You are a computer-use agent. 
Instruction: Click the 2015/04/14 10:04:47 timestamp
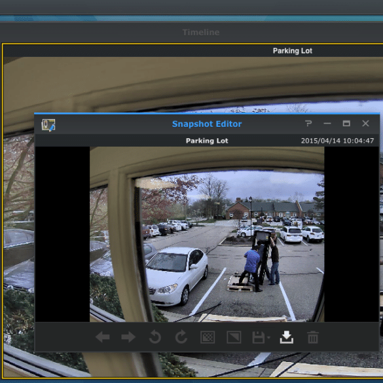pos(337,141)
